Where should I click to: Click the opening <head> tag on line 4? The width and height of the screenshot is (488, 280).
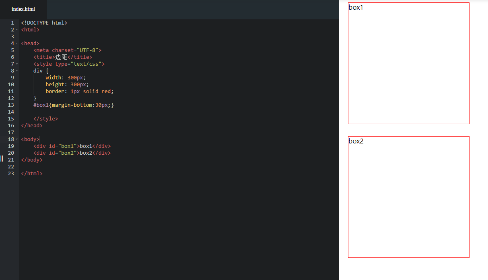tap(30, 44)
